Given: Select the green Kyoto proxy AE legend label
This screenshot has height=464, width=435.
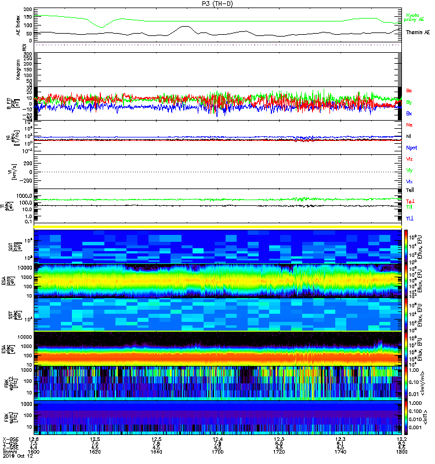Looking at the screenshot, I should click(414, 17).
